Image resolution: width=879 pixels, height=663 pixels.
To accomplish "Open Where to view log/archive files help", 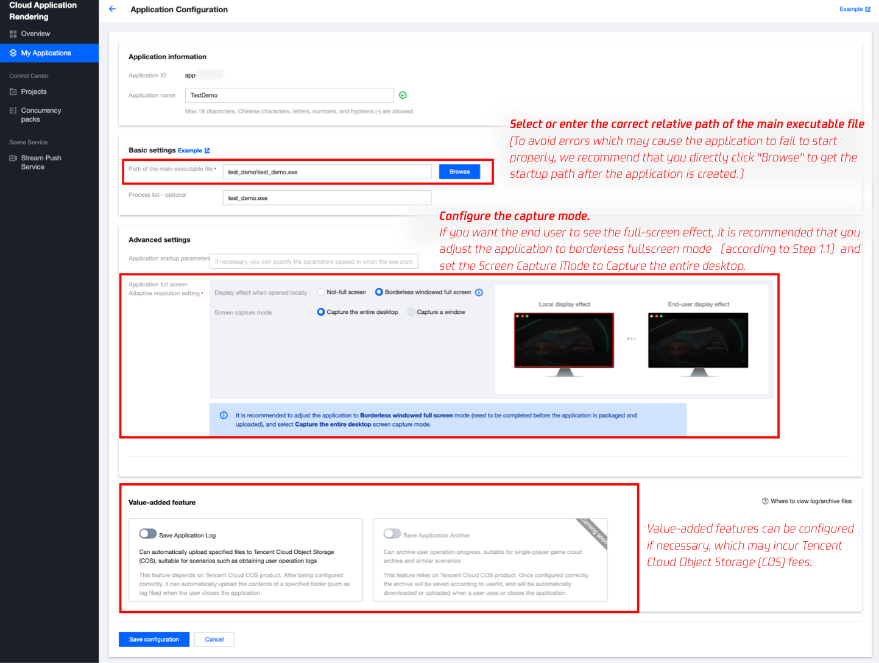I will coord(807,502).
